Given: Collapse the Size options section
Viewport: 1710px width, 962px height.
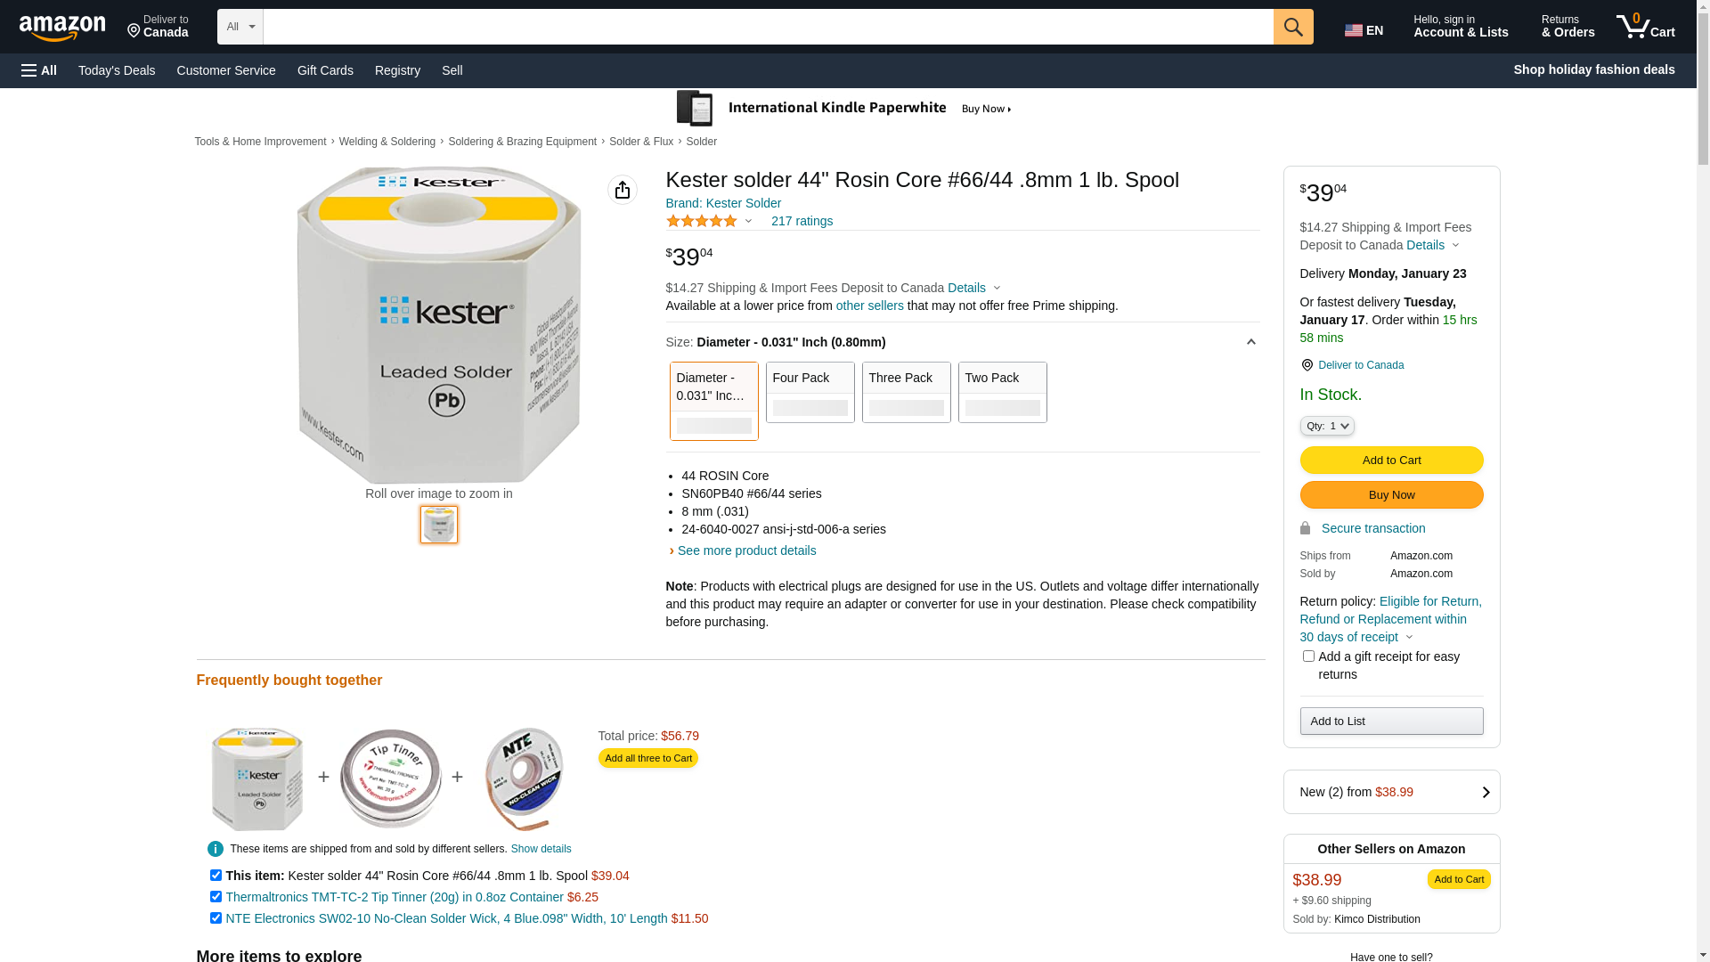Looking at the screenshot, I should tap(1250, 342).
